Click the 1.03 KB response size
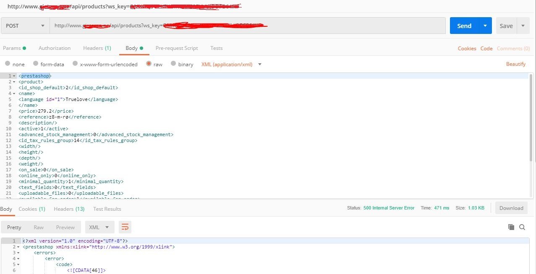This screenshot has width=536, height=274. [x=476, y=208]
